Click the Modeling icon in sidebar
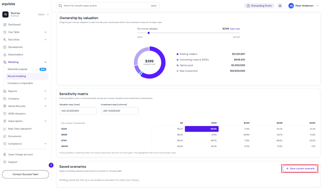This screenshot has height=188, width=323. (5, 62)
